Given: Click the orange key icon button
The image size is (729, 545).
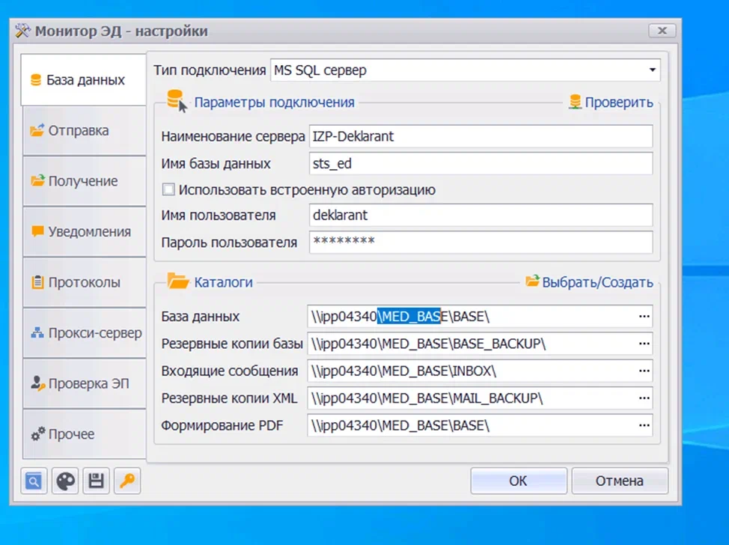Looking at the screenshot, I should 127,481.
